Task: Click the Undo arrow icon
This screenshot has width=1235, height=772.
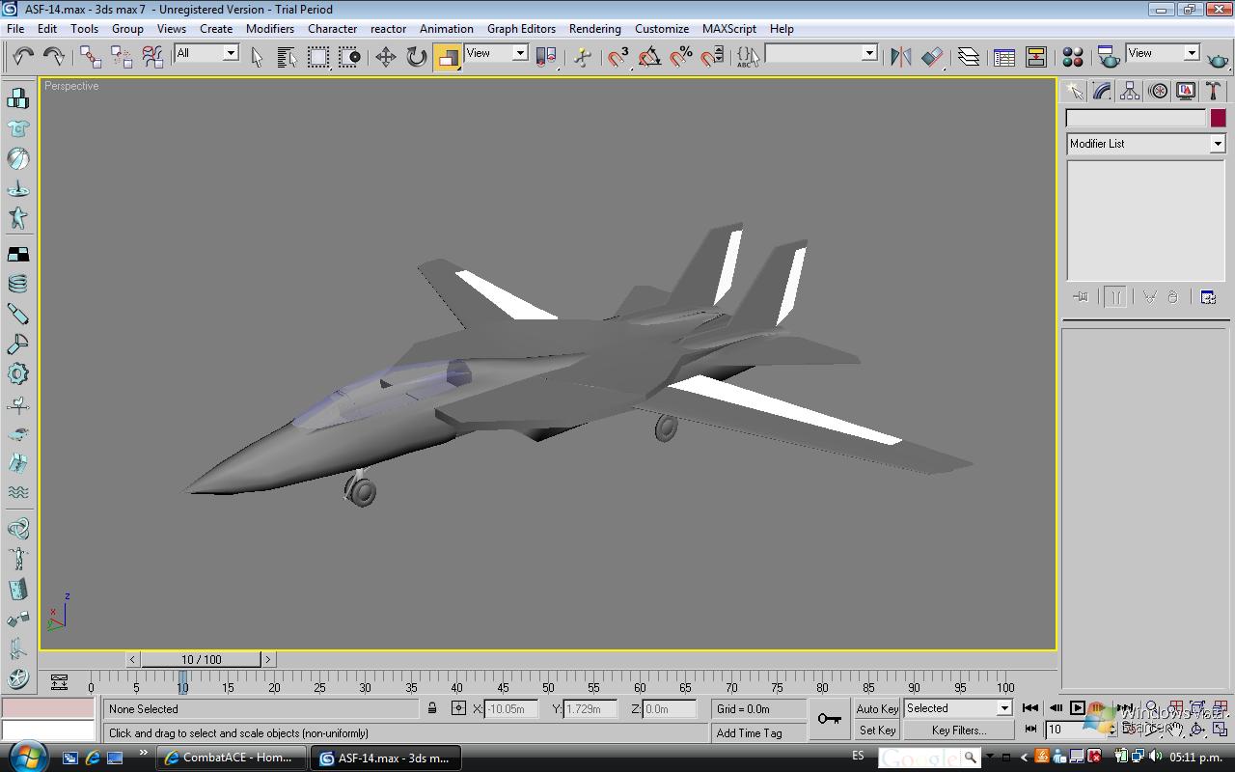Action: (23, 57)
